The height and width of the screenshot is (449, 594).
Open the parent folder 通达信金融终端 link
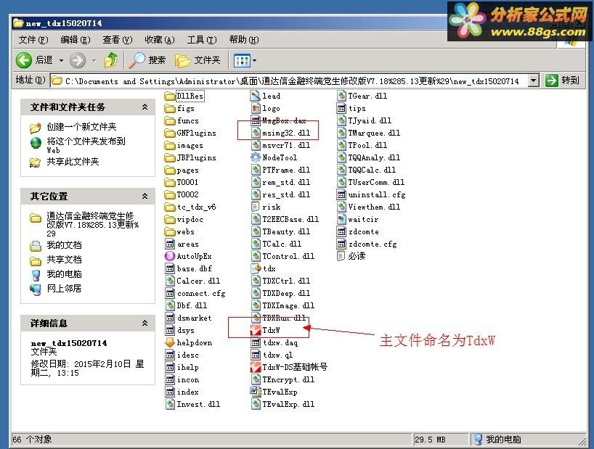point(93,225)
